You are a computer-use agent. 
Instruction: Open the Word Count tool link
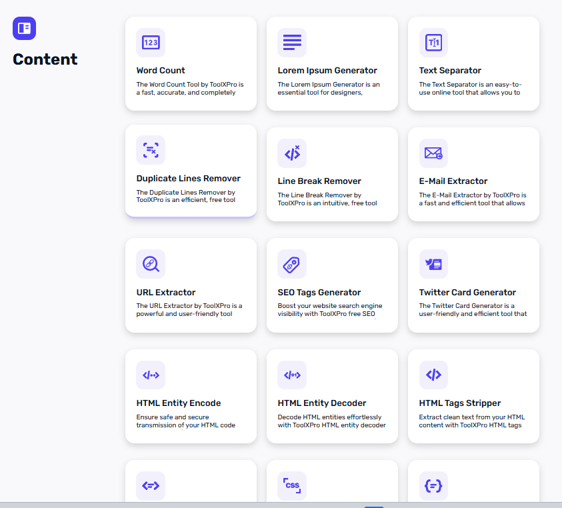(160, 70)
